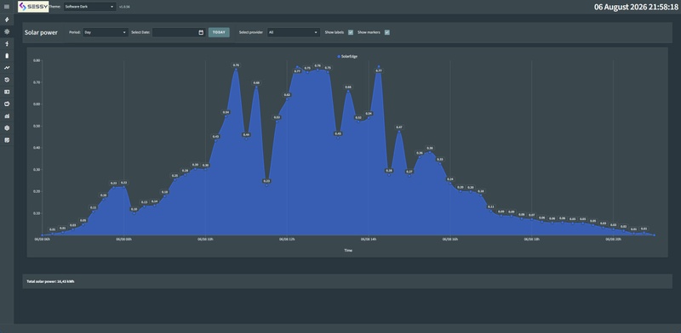Toggle SolarEdge series via legend dot
Image resolution: width=681 pixels, height=333 pixels.
click(x=339, y=56)
